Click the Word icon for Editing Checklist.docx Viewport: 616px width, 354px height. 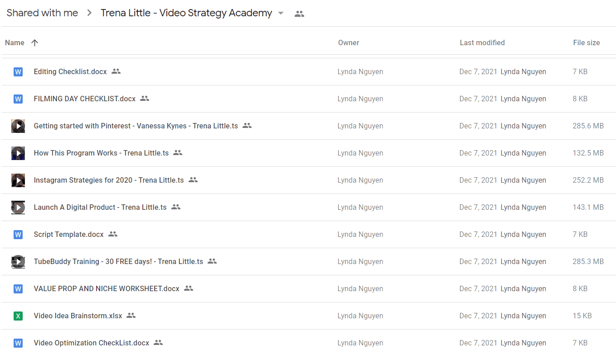point(18,71)
